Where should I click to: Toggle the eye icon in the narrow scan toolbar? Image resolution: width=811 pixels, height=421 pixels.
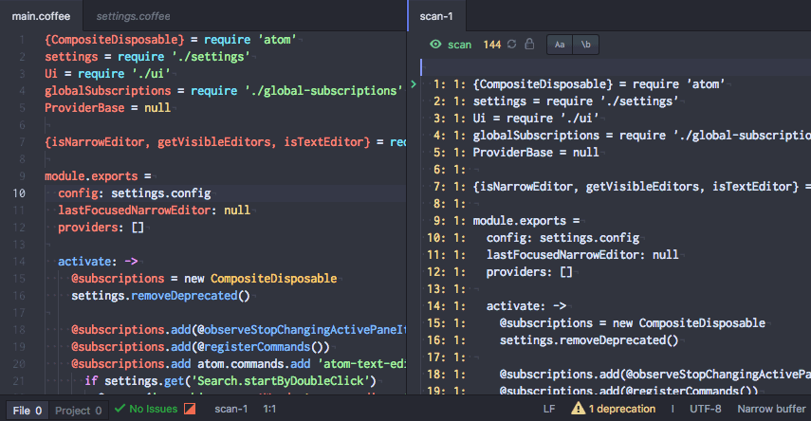(435, 45)
